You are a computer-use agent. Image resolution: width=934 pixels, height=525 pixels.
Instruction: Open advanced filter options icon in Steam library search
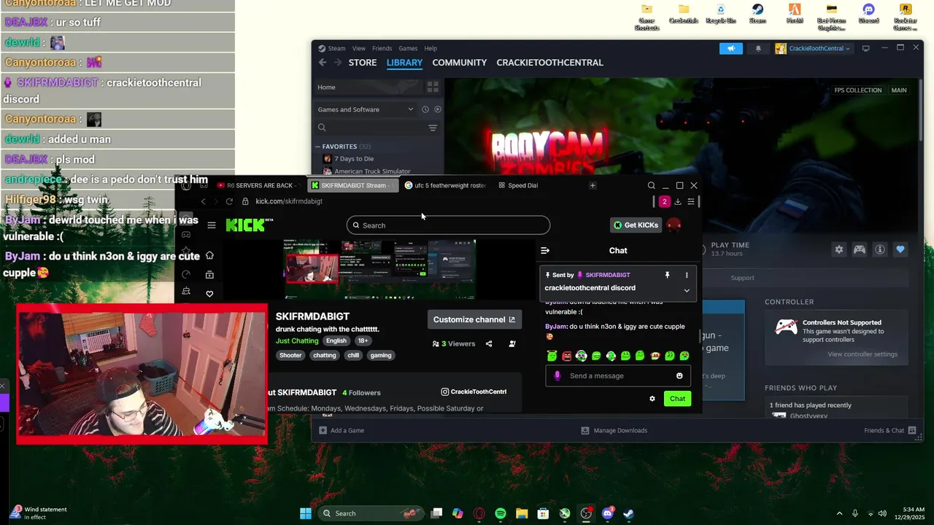coord(433,128)
